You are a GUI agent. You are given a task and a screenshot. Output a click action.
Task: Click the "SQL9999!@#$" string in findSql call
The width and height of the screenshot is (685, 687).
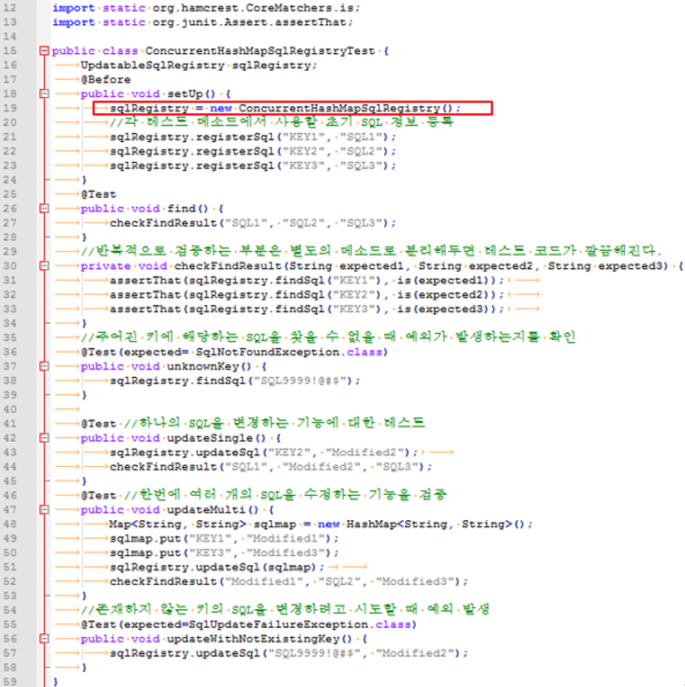point(300,380)
